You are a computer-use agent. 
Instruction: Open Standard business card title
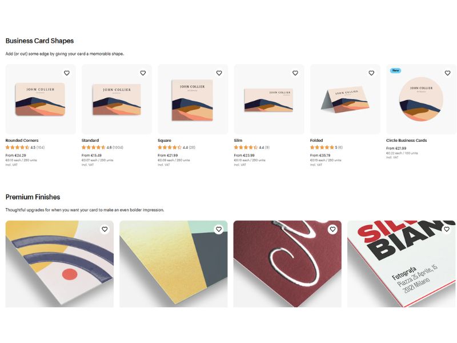click(90, 140)
